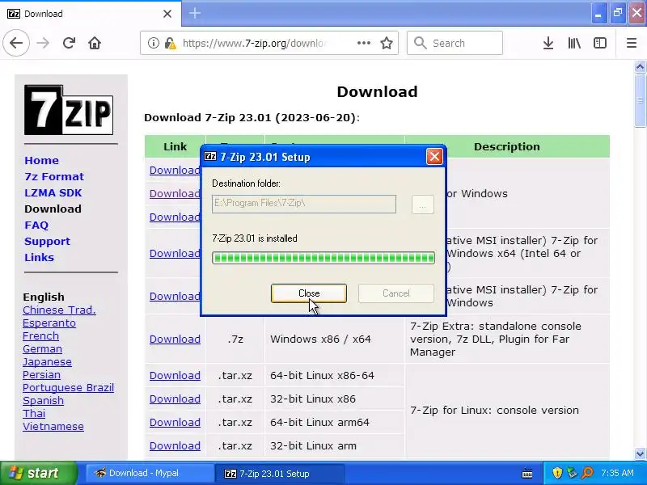Toggle the sidebar icon in browser toolbar

click(599, 43)
